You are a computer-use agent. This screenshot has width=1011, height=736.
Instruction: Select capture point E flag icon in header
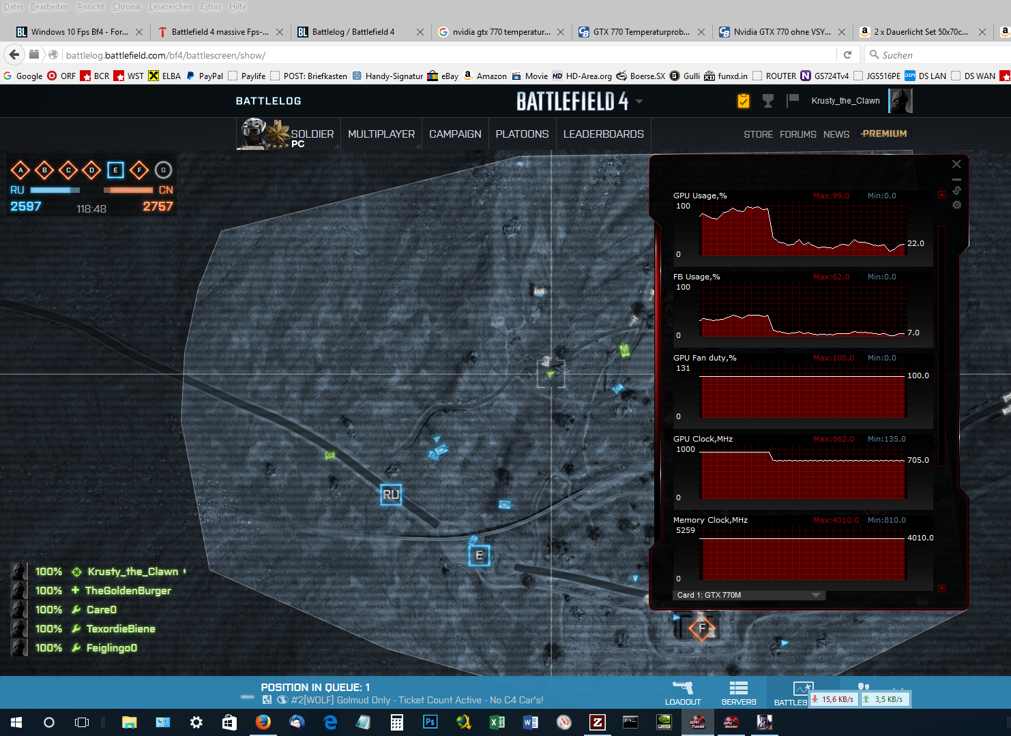click(x=115, y=170)
